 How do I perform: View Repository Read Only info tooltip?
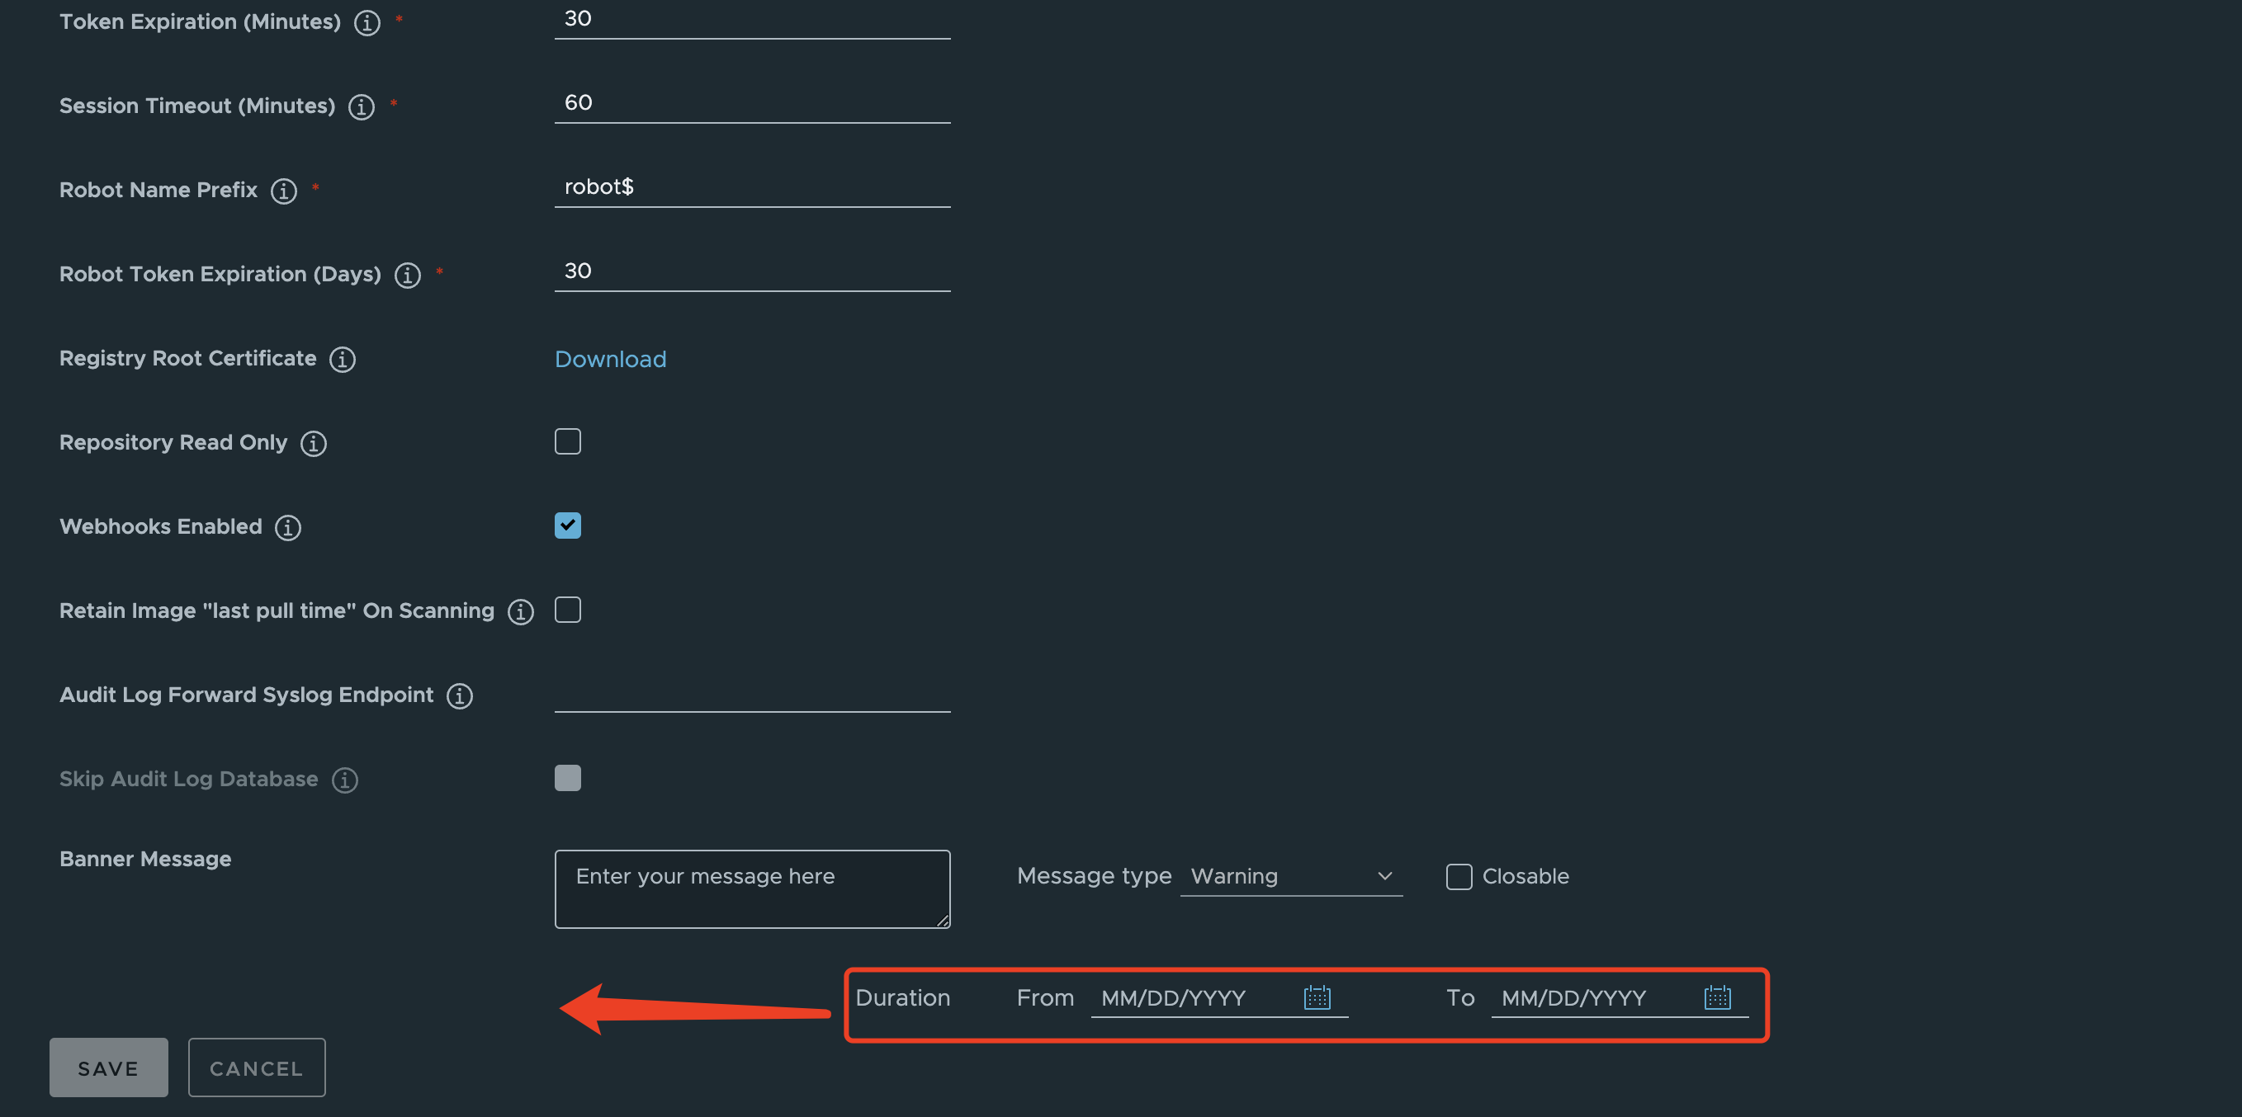313,444
